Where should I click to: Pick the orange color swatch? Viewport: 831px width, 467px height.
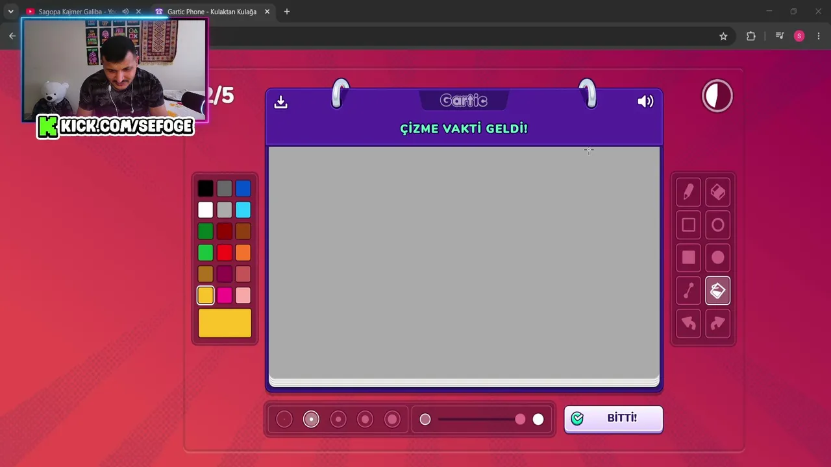click(243, 253)
